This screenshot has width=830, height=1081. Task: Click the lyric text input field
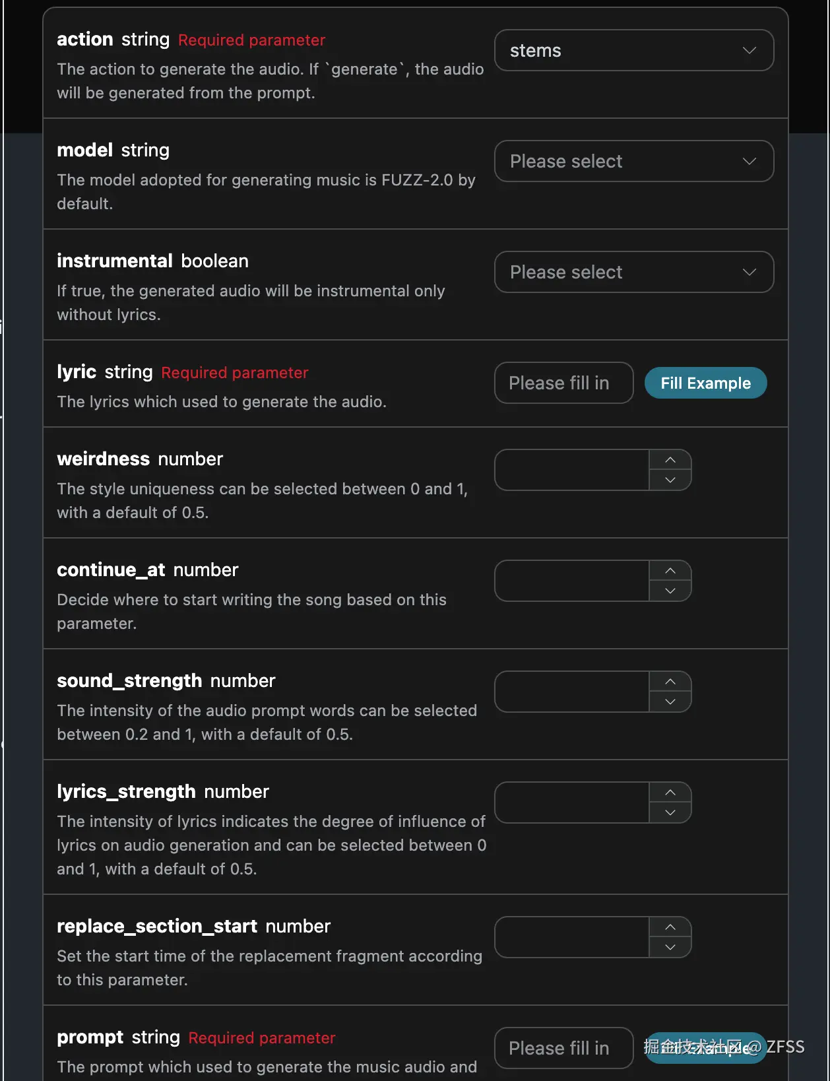click(x=563, y=383)
